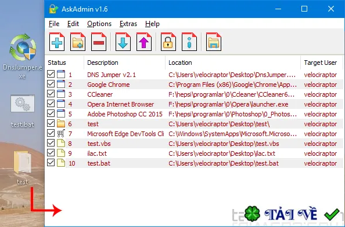Click the Add File toolbar icon

[x=57, y=42]
